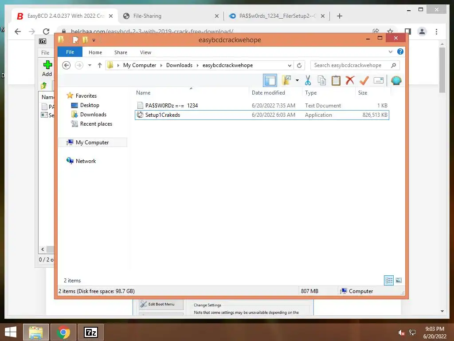Go back in Chrome browser
Screen dimensions: 454x341
click(18, 32)
